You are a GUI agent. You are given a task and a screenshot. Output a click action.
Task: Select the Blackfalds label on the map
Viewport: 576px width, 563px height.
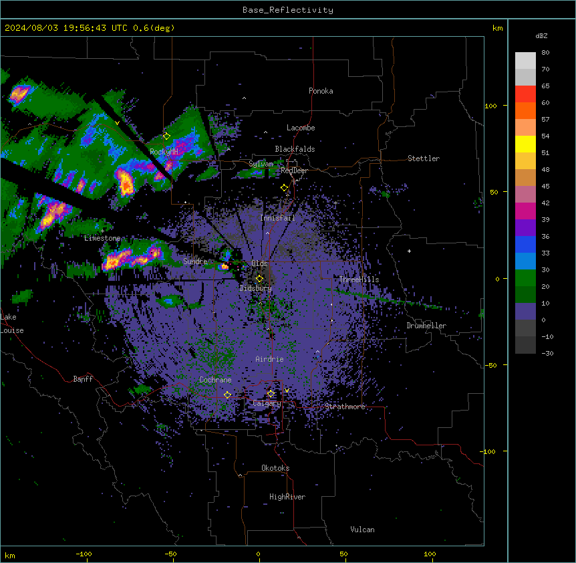click(295, 149)
